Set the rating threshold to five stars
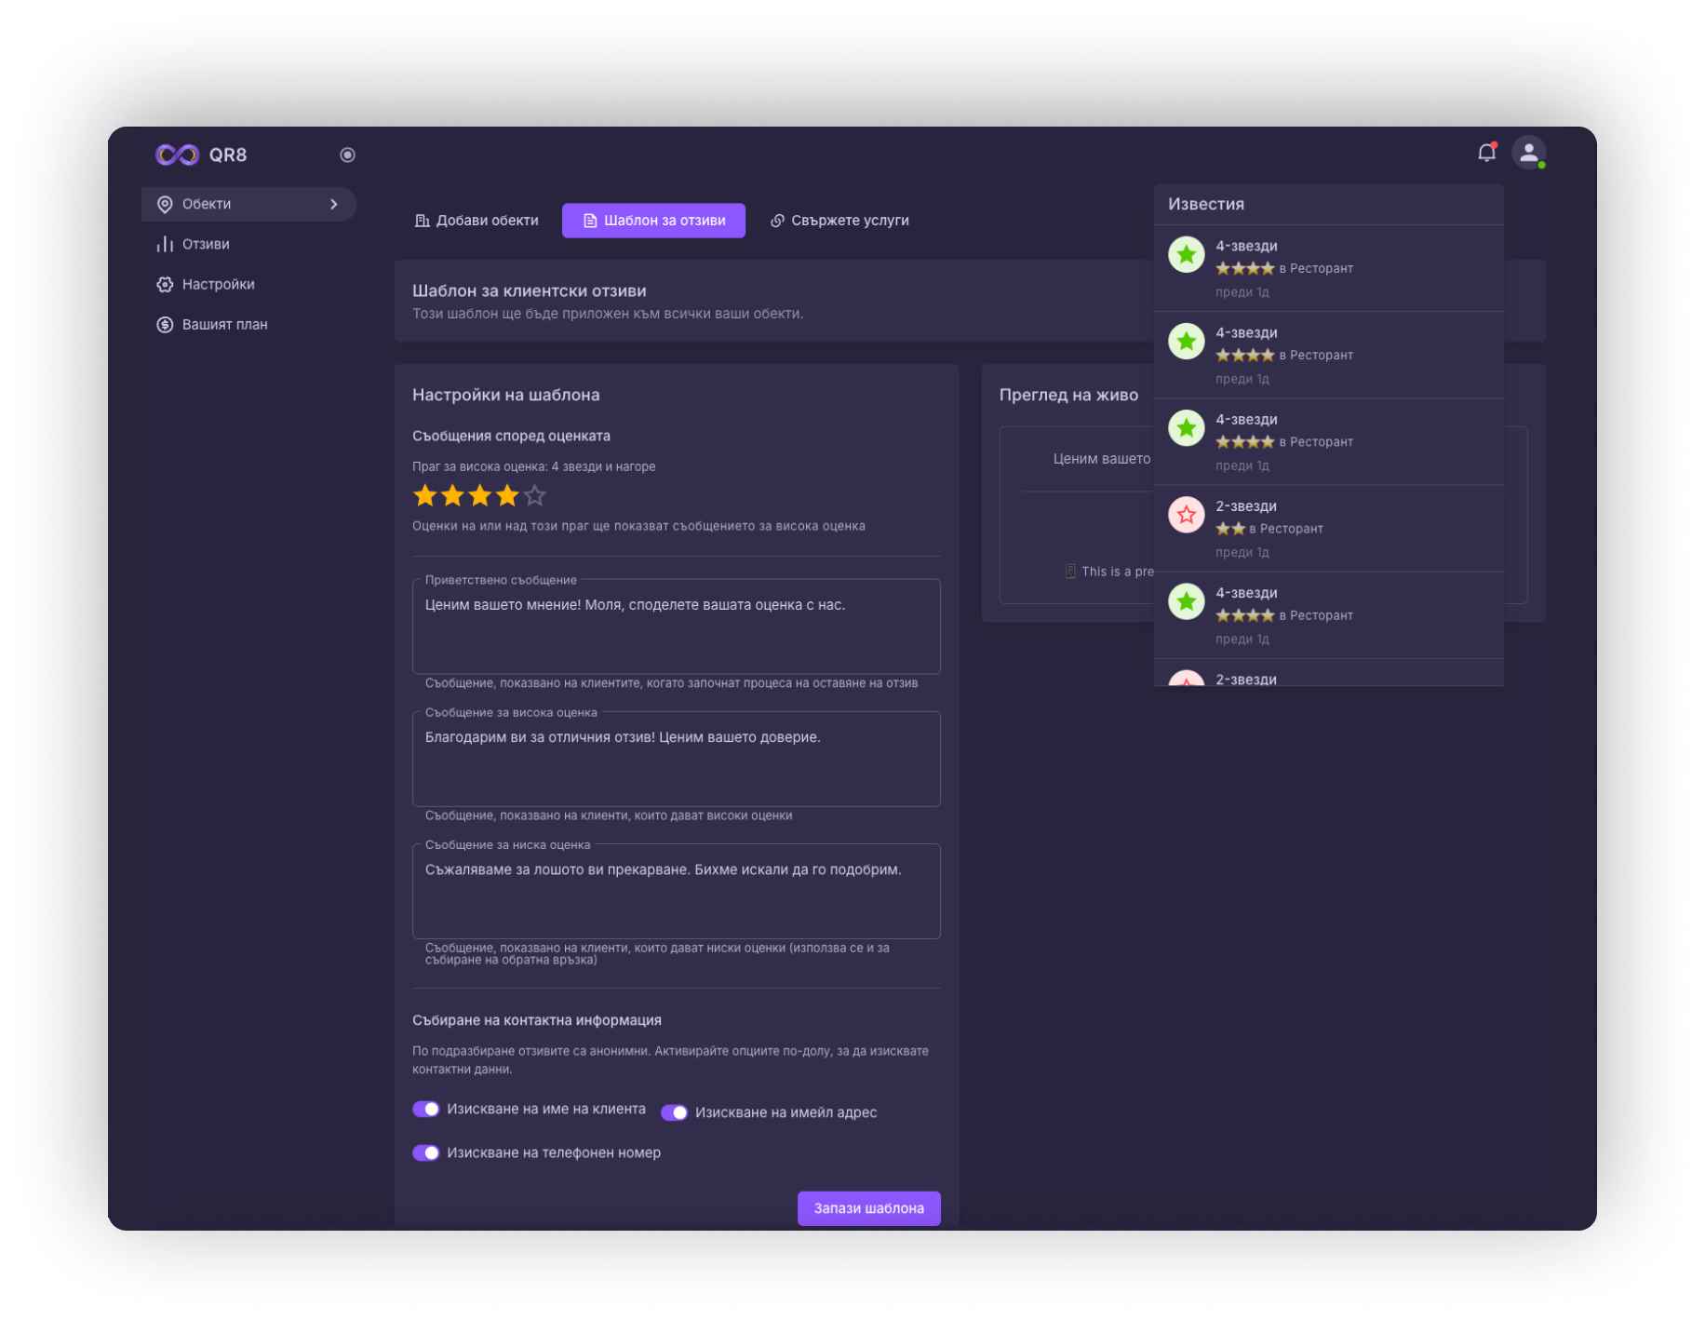The image size is (1705, 1320). (x=535, y=495)
